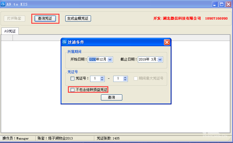Image resolution: width=233 pixels, height=143 pixels.
Task: Click the 打开账套 button
Action: (14, 18)
